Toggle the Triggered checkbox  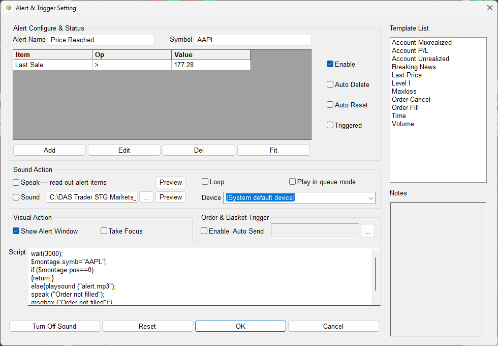tap(330, 125)
